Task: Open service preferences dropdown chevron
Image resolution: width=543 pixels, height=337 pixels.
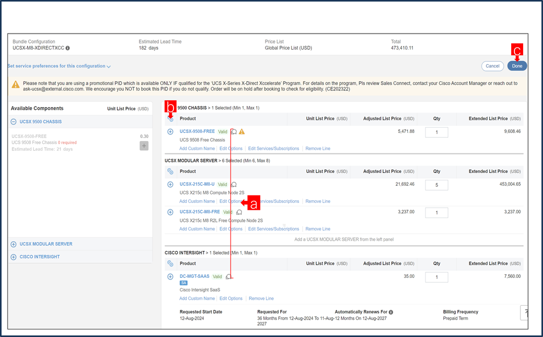Action: (108, 66)
